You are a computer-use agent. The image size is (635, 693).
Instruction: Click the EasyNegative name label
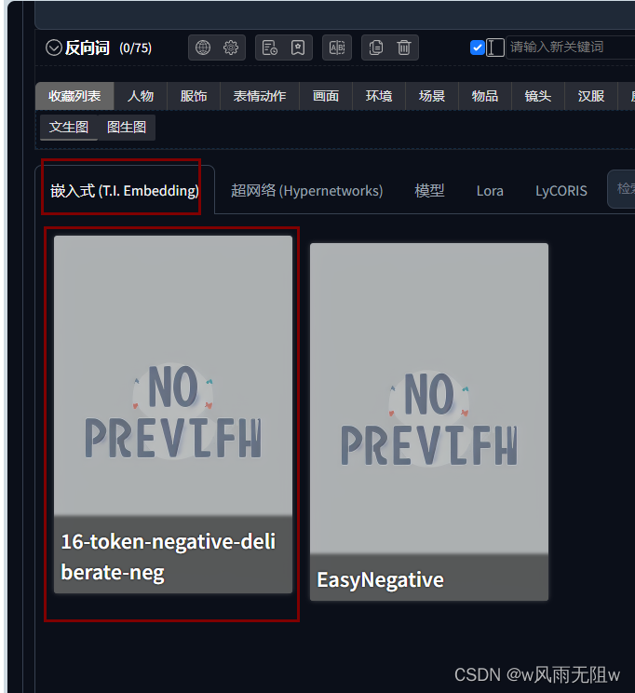point(380,579)
